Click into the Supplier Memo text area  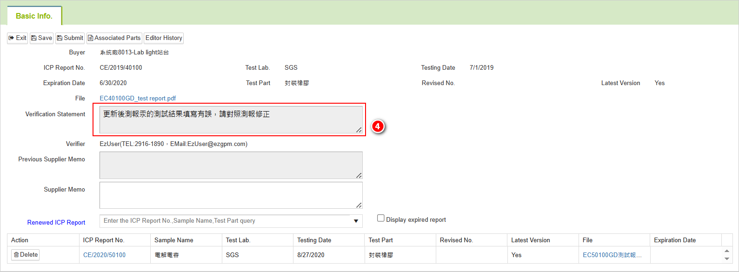(231, 195)
